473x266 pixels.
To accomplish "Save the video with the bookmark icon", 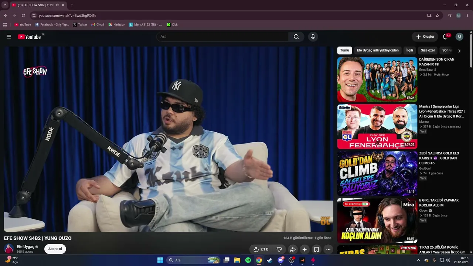I will click(x=317, y=249).
